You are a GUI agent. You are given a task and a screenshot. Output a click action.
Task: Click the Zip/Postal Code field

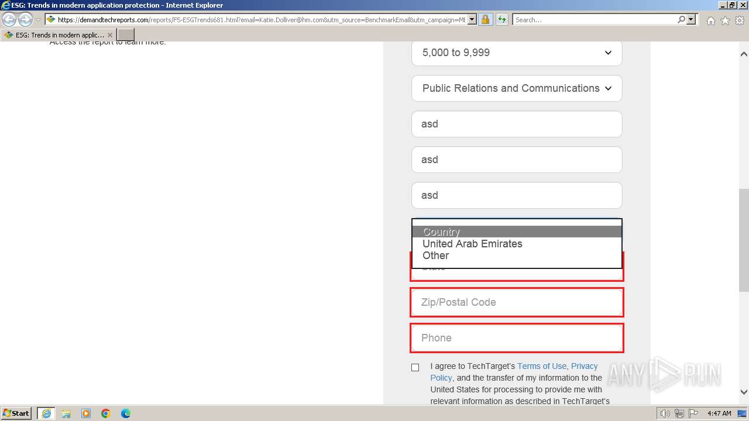[517, 302]
